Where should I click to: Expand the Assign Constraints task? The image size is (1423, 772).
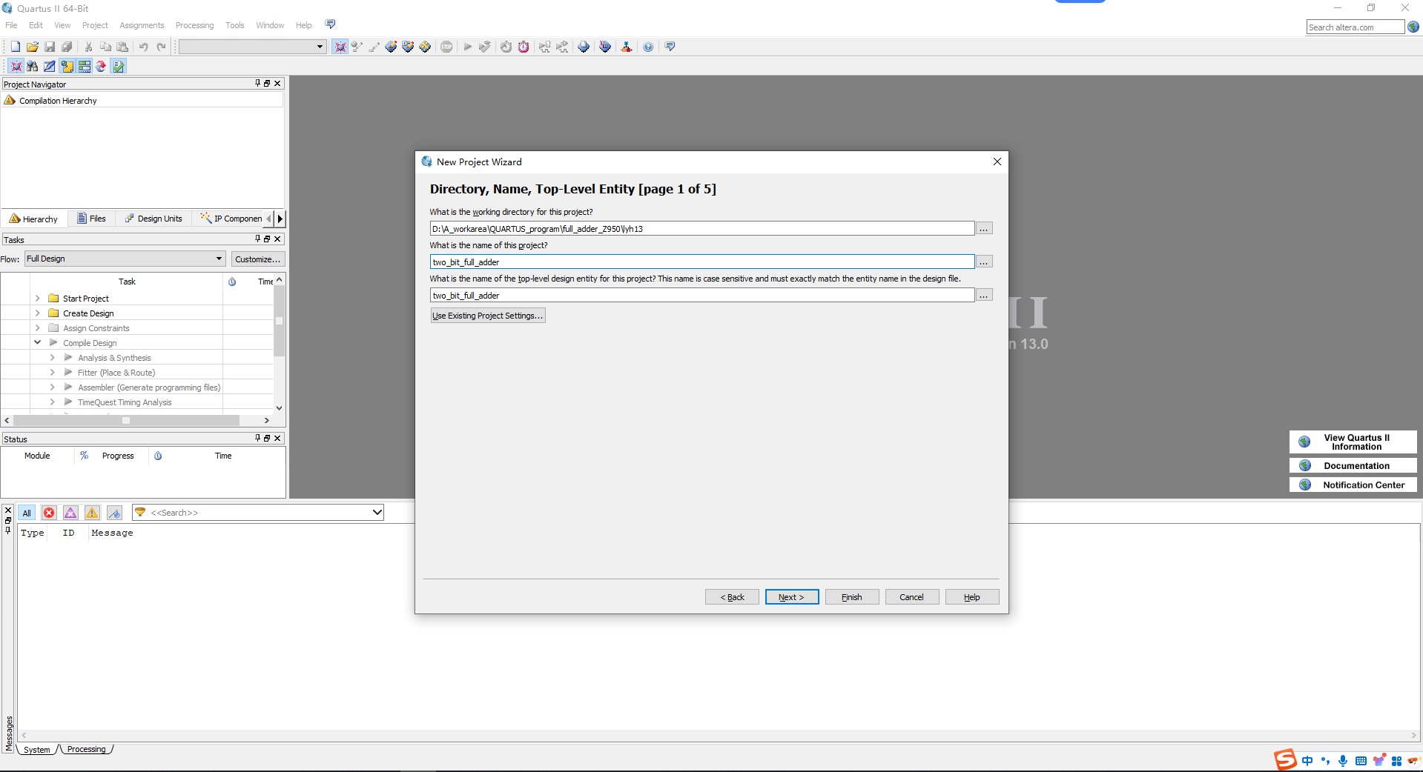(x=37, y=327)
